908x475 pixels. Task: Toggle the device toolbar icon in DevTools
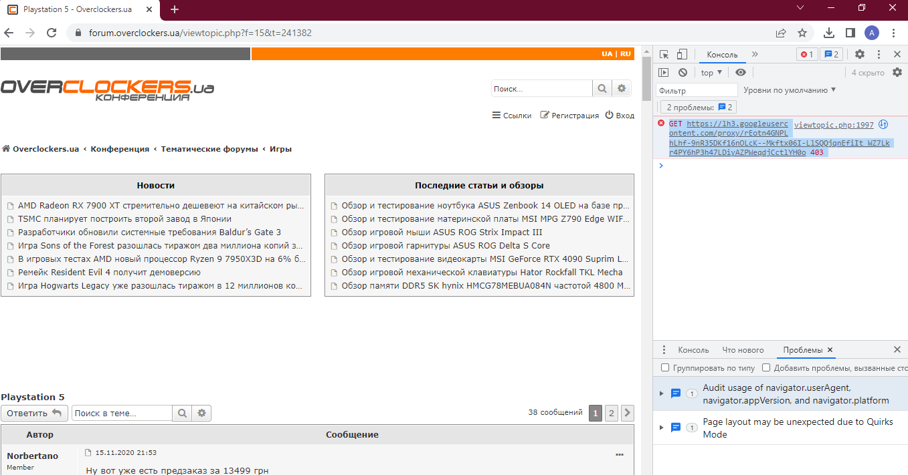(x=682, y=55)
